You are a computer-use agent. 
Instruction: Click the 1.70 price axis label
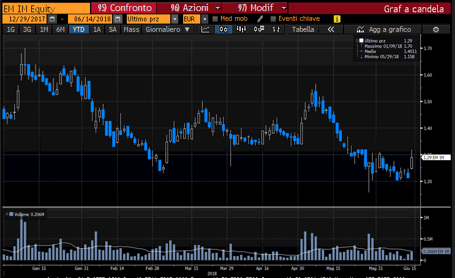pyautogui.click(x=427, y=48)
